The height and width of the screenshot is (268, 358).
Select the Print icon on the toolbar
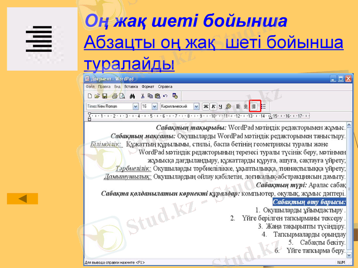pyautogui.click(x=115, y=96)
